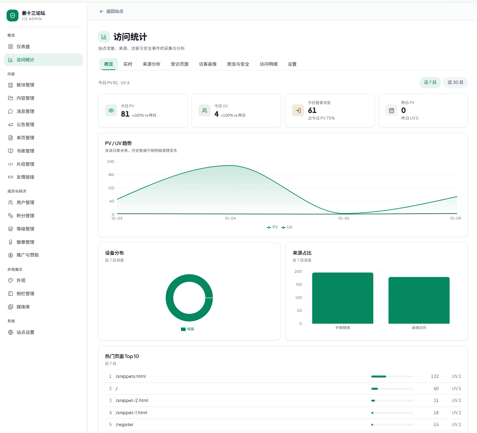Click the 片段管理 code brackets icon
The height and width of the screenshot is (433, 477).
pyautogui.click(x=11, y=164)
